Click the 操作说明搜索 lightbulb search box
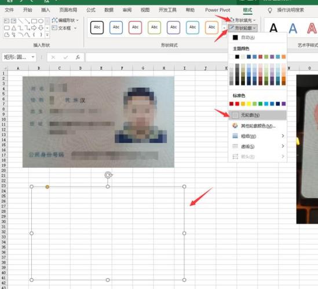 click(286, 10)
